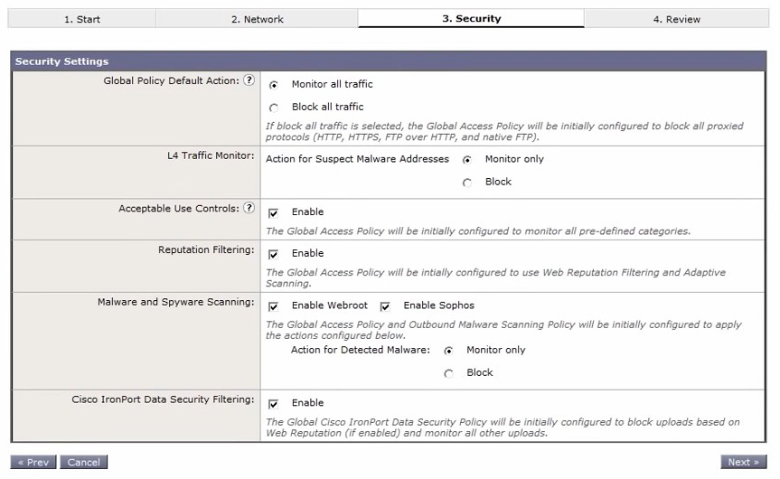Toggle the Enable Sophos checkbox
This screenshot has height=479, width=780.
(x=385, y=306)
